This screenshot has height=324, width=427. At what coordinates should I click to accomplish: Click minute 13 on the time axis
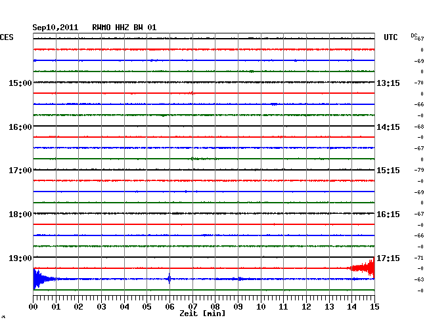click(x=329, y=306)
